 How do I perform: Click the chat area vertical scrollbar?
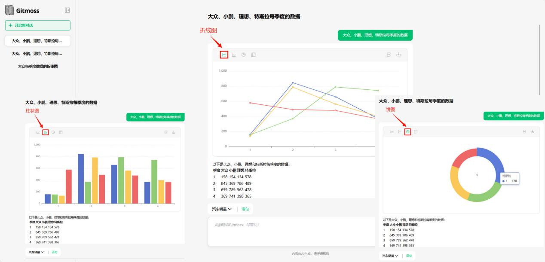[539, 60]
